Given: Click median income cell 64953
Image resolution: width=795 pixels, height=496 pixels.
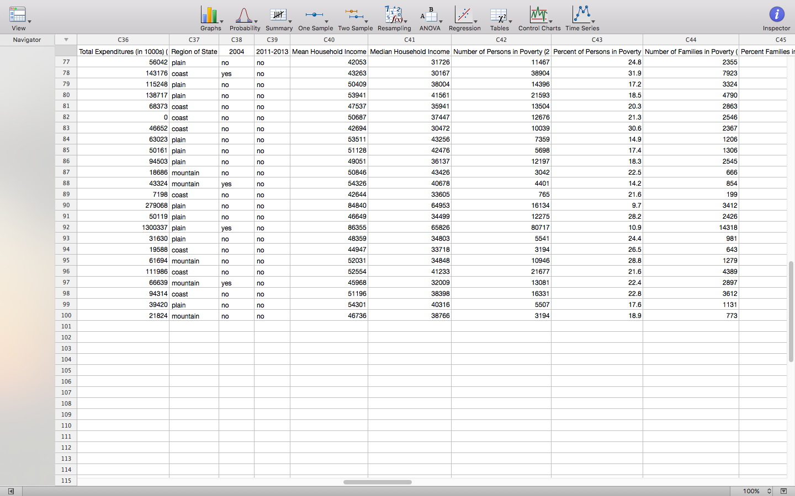Looking at the screenshot, I should (x=410, y=206).
